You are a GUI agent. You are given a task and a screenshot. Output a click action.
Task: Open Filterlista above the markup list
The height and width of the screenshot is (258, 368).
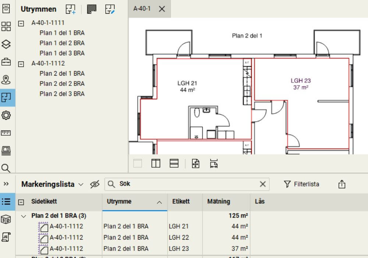[x=301, y=184]
